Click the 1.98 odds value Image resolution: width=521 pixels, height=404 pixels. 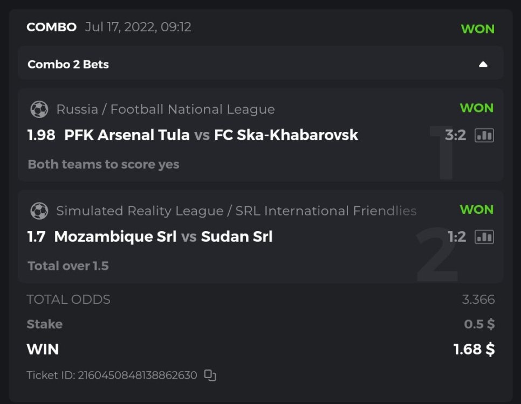[x=42, y=135]
